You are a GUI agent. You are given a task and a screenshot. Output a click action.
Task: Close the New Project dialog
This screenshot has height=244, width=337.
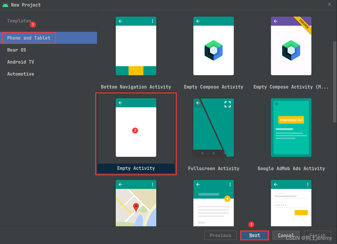pos(330,4)
